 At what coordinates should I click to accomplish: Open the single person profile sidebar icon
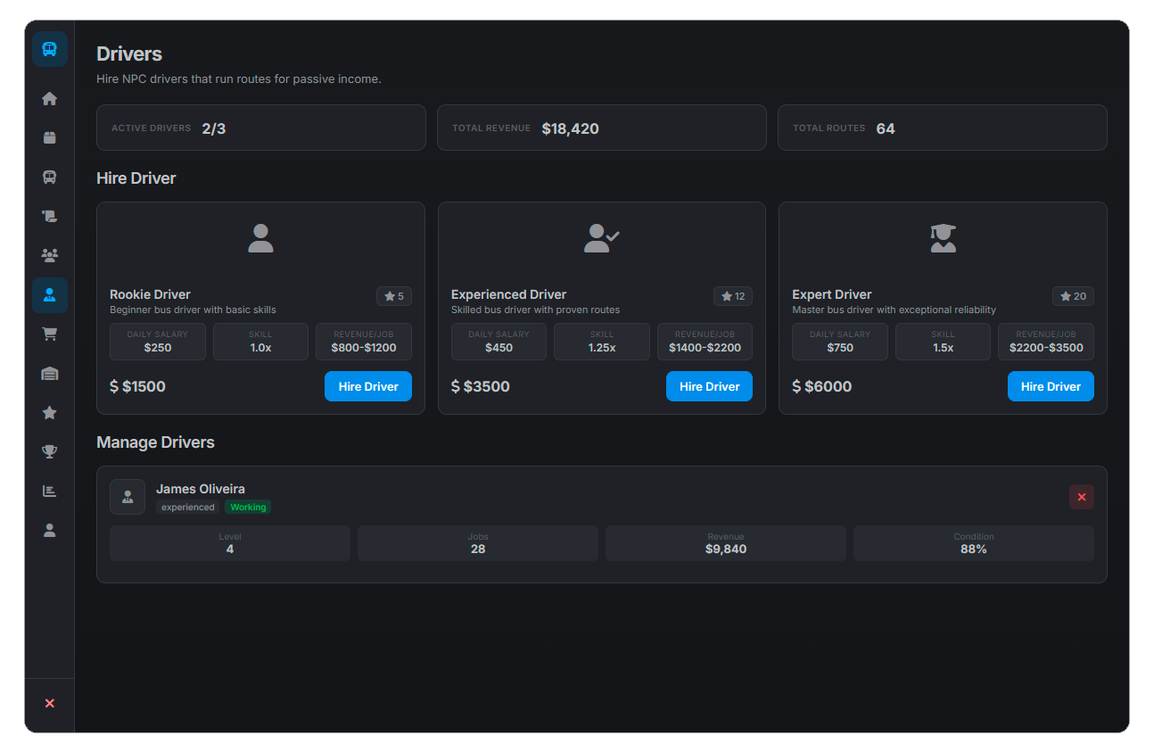point(50,531)
